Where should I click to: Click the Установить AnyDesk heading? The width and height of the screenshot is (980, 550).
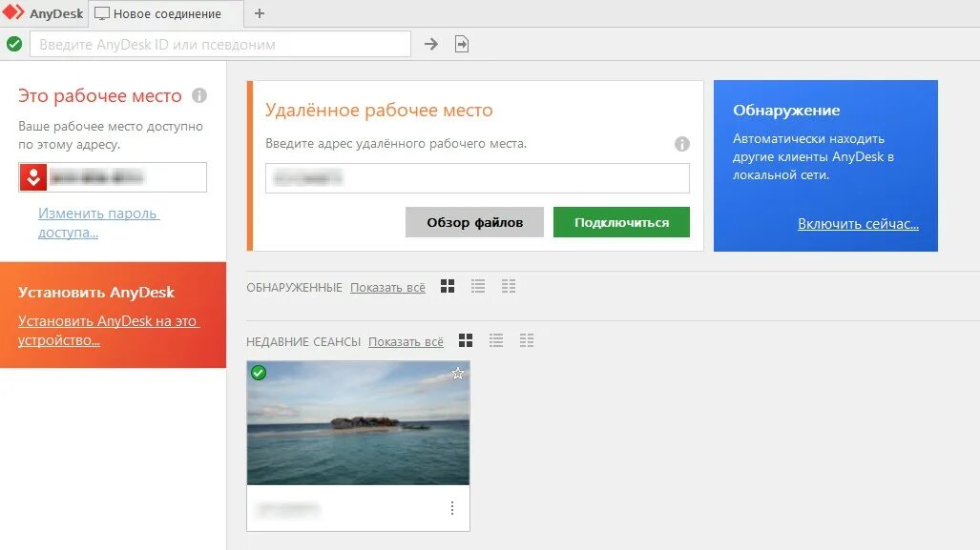click(x=96, y=293)
